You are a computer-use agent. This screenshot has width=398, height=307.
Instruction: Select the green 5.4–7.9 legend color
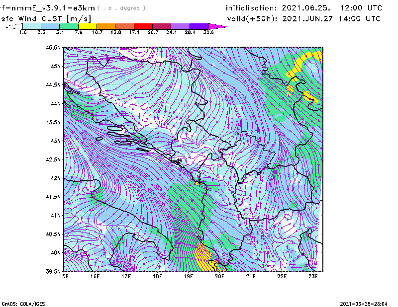tap(69, 26)
